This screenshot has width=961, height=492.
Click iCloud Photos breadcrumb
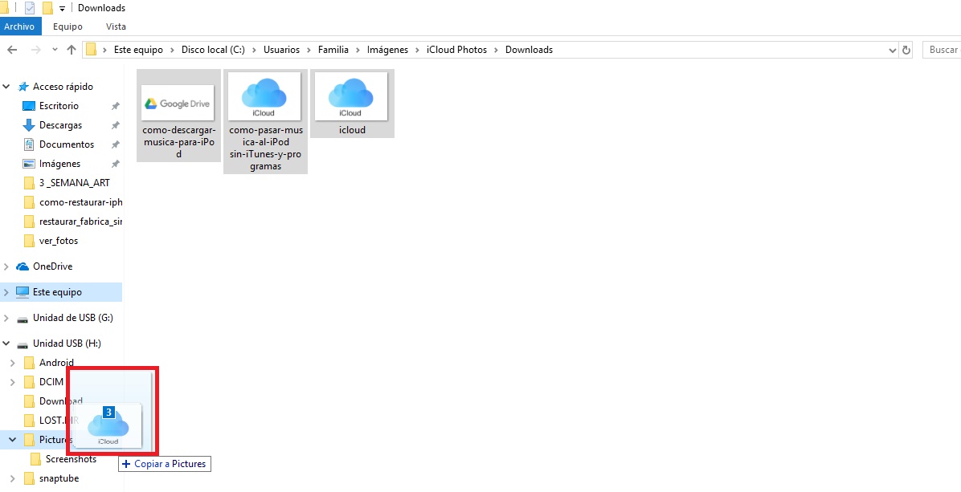pos(456,51)
